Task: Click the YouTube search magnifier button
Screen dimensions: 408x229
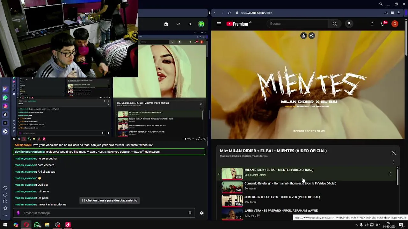Action: [x=334, y=24]
